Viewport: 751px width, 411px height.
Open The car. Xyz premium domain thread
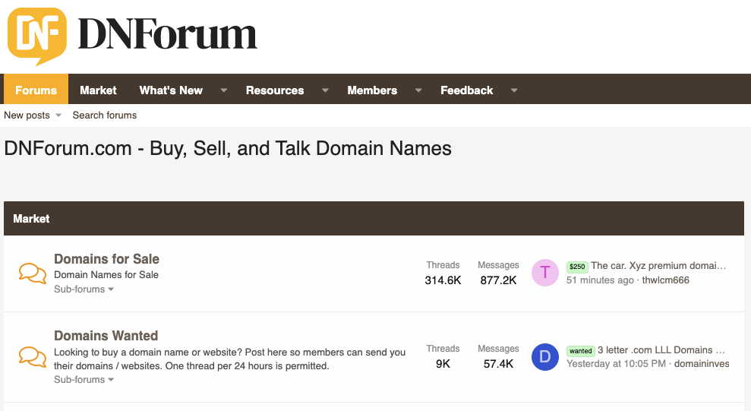click(658, 266)
